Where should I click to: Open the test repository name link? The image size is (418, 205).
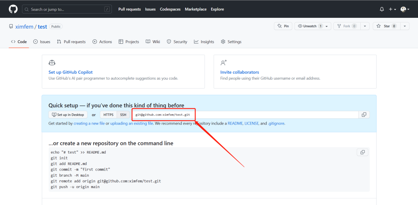pos(43,27)
